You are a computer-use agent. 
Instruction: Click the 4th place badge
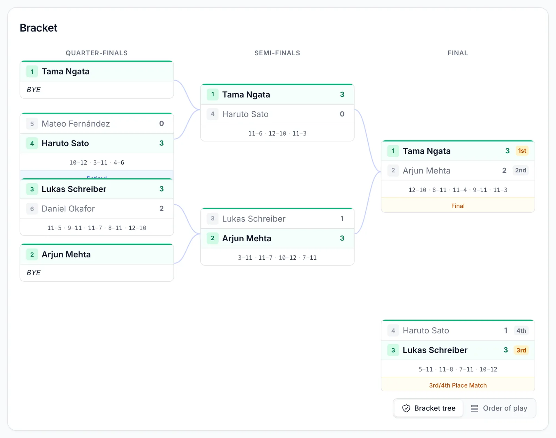tap(521, 331)
